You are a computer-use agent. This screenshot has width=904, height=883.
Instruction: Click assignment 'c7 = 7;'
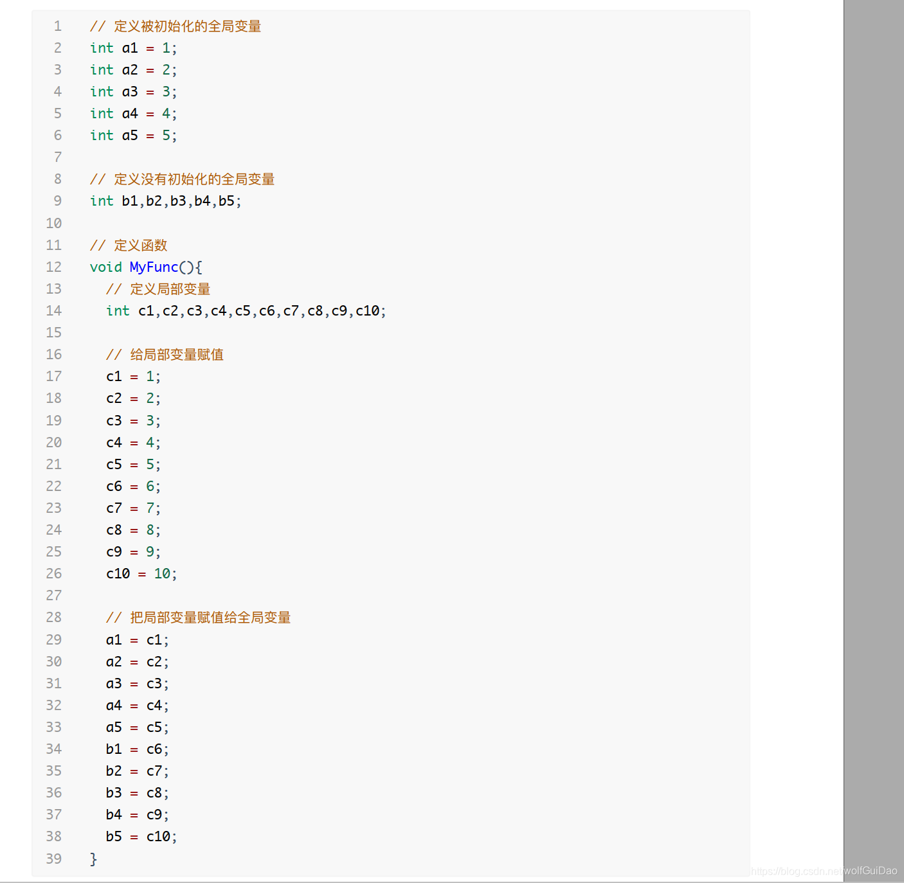[x=134, y=508]
